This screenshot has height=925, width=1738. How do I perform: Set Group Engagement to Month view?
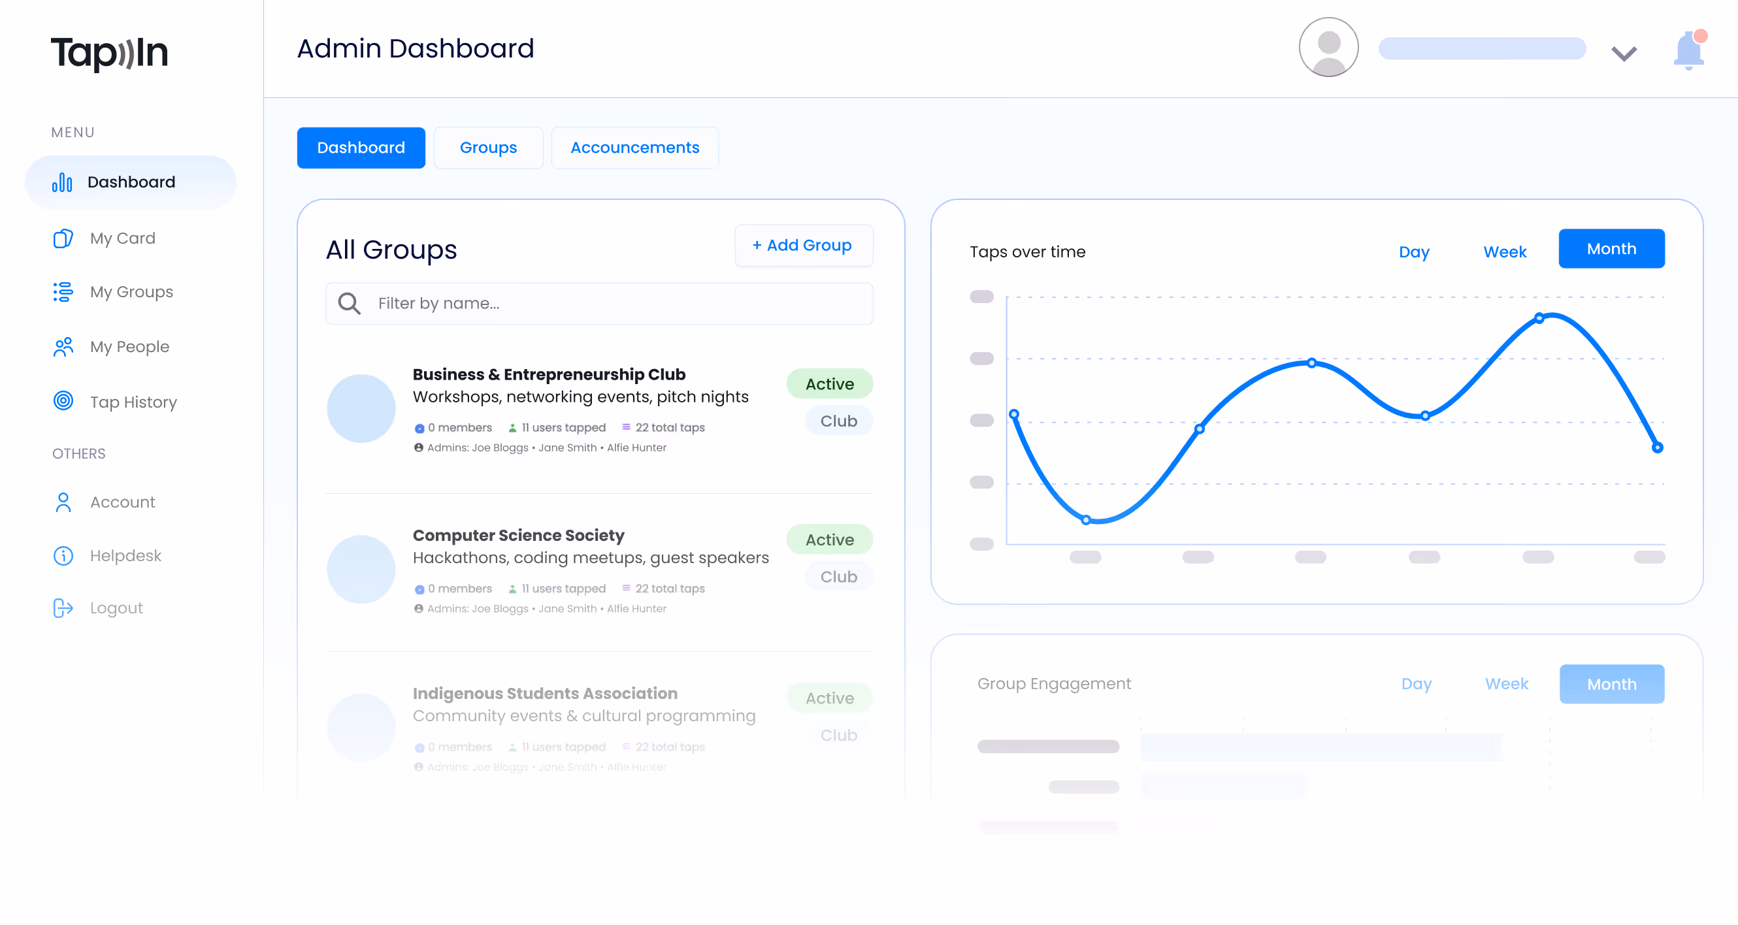1612,683
